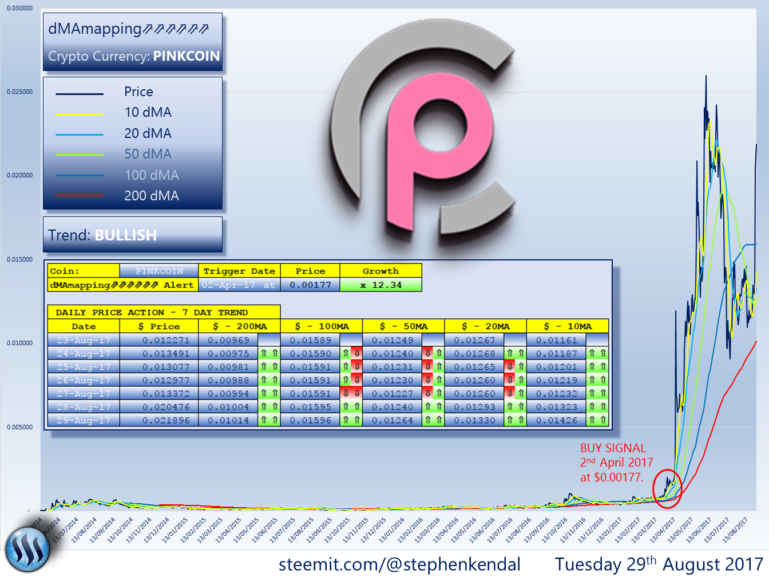Click the 0.00177 trigger price cell
Viewport: 769px width, 577px height.
click(310, 285)
